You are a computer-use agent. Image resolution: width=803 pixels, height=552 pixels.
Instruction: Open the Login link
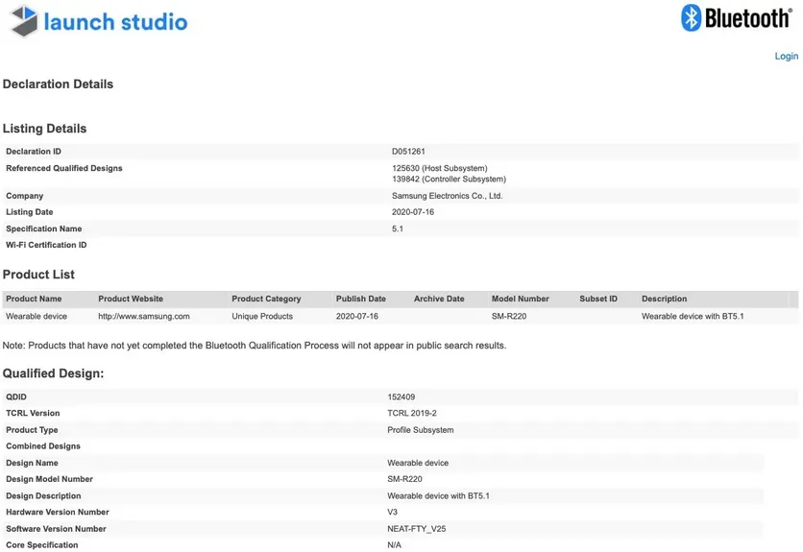(786, 57)
